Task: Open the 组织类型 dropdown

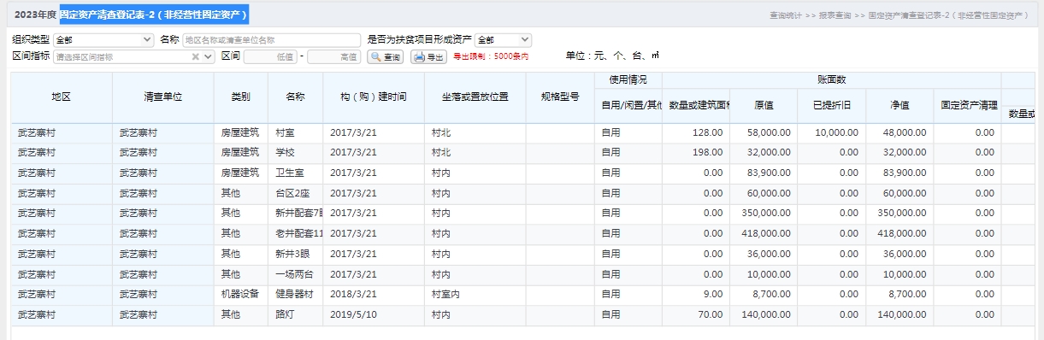Action: click(x=103, y=39)
